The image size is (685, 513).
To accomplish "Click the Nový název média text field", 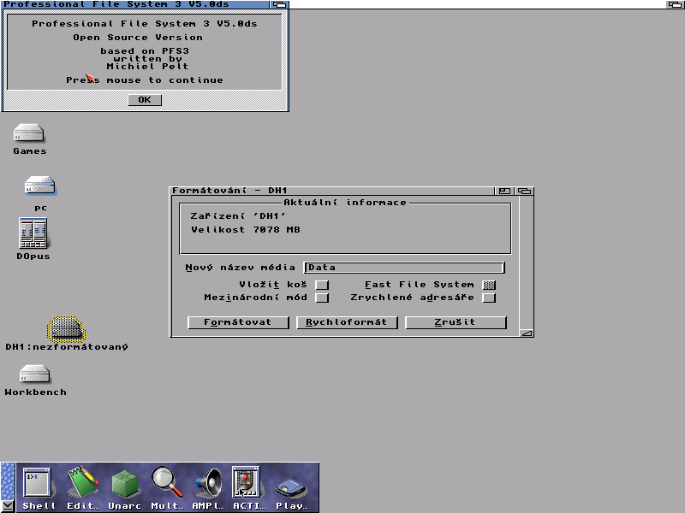I will coord(404,268).
